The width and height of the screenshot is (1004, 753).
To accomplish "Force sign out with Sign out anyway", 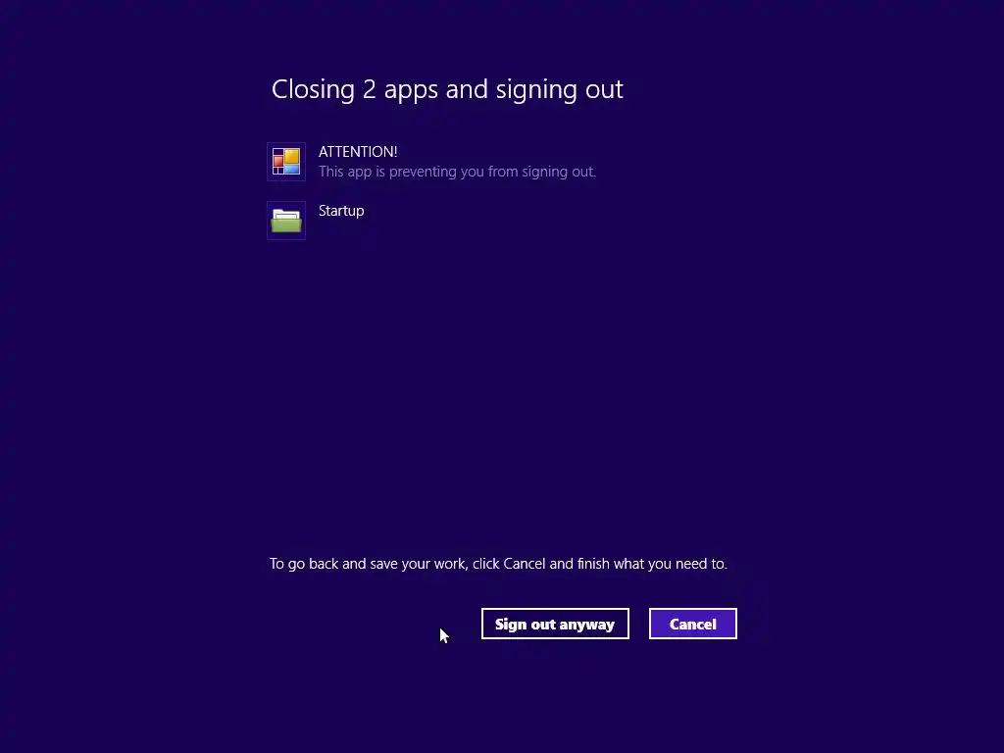I will [555, 624].
